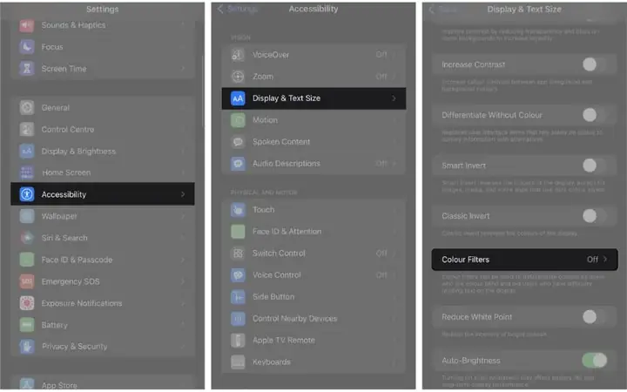Tap the Zoom icon in Accessibility
The width and height of the screenshot is (627, 392).
pos(238,77)
